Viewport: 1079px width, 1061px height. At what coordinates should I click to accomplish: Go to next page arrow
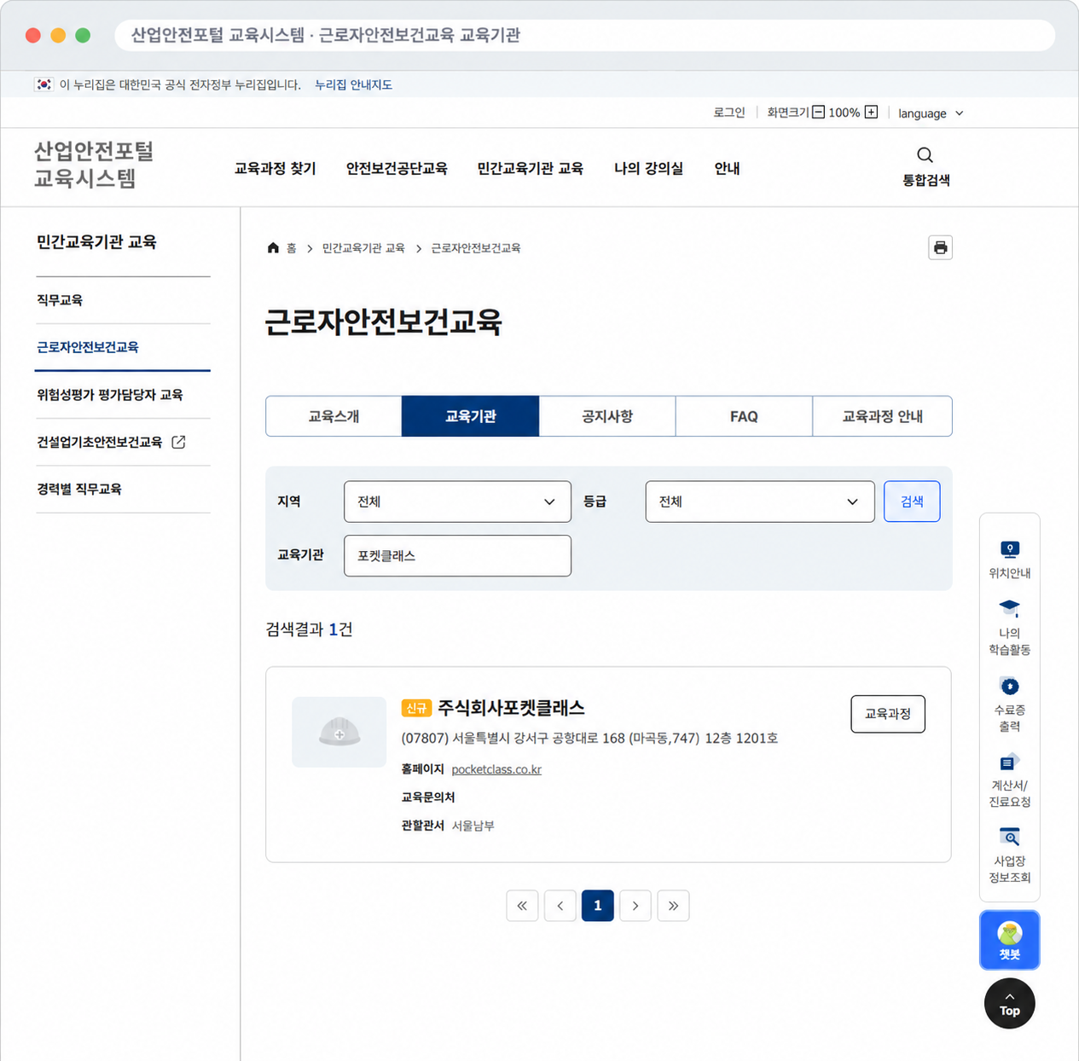[x=635, y=906]
